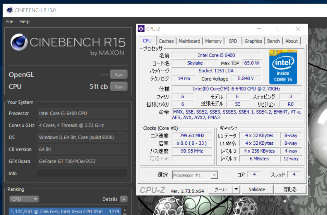This screenshot has width=327, height=215.
Task: Switch to the About tab
Action: click(x=291, y=41)
